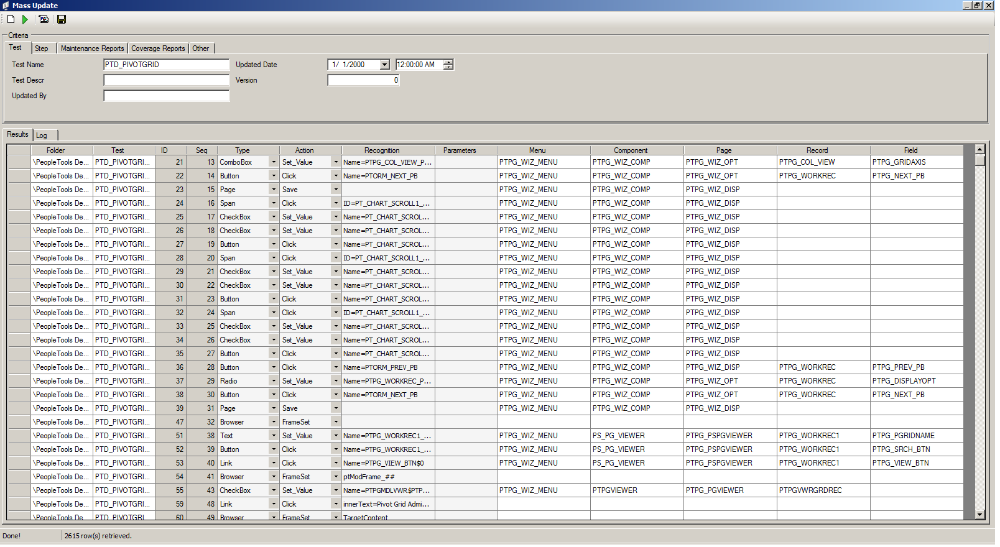Open the Updated Date calendar dropdown
This screenshot has width=1000, height=547.
tap(384, 65)
